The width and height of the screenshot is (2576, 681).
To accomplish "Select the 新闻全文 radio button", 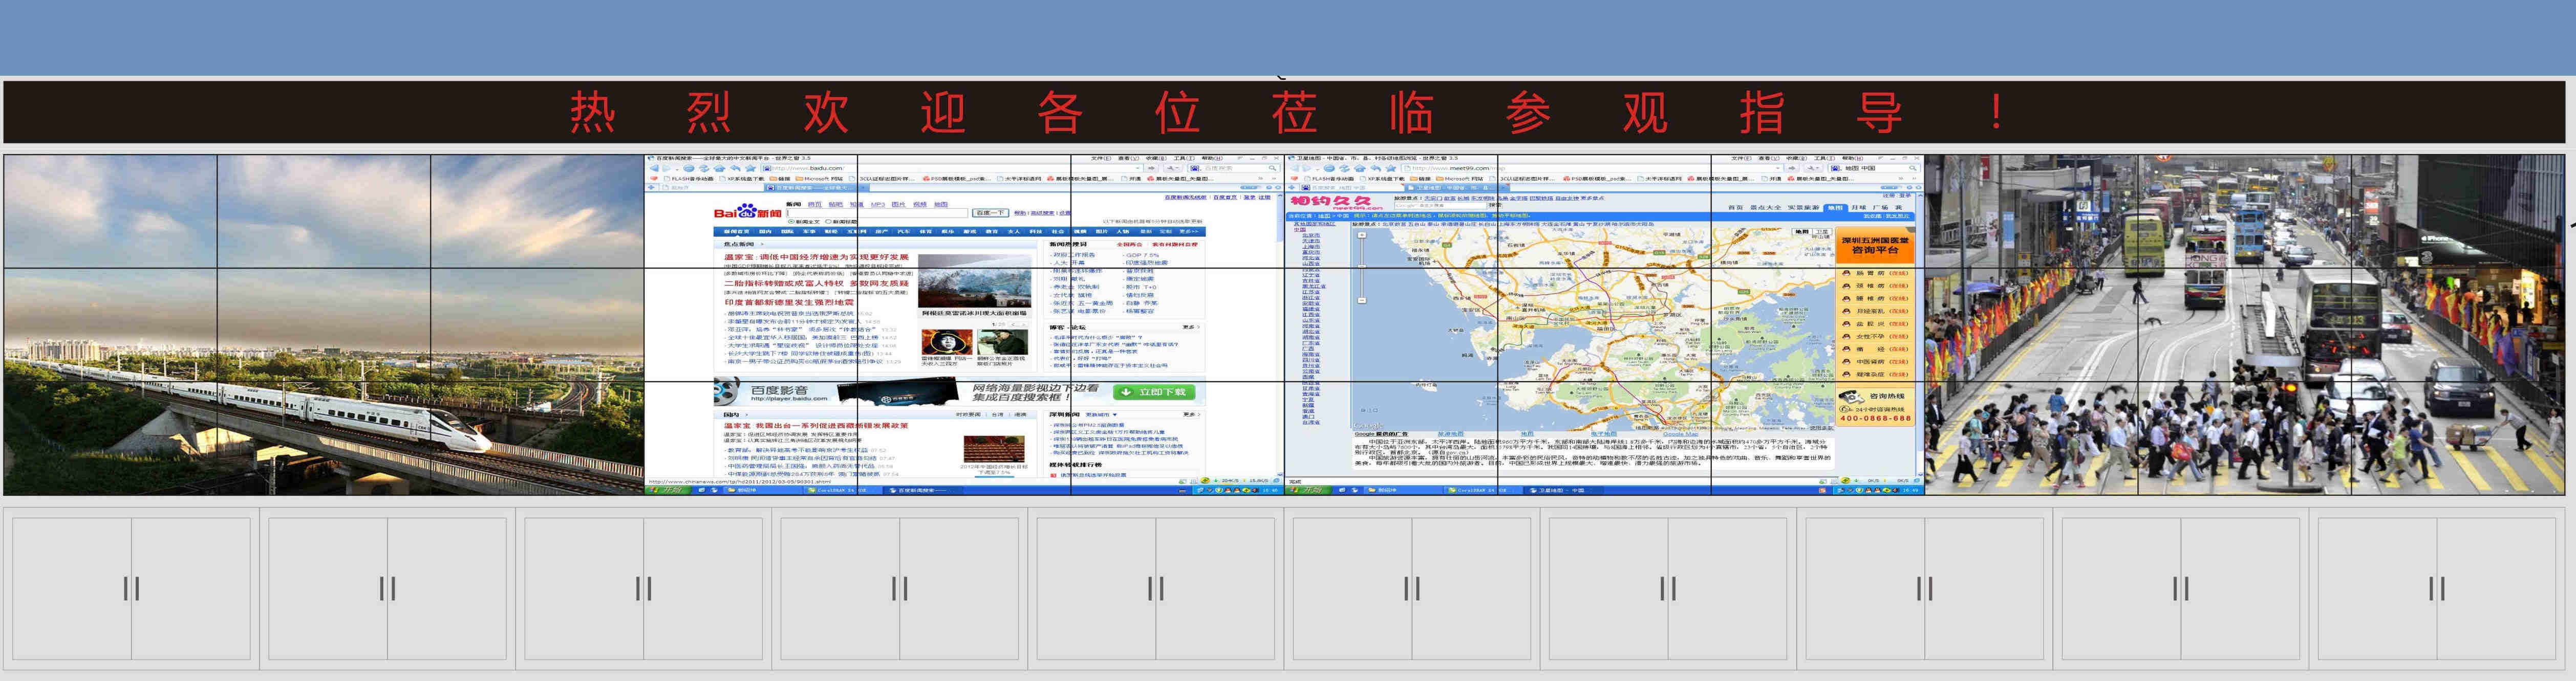I will [x=791, y=222].
